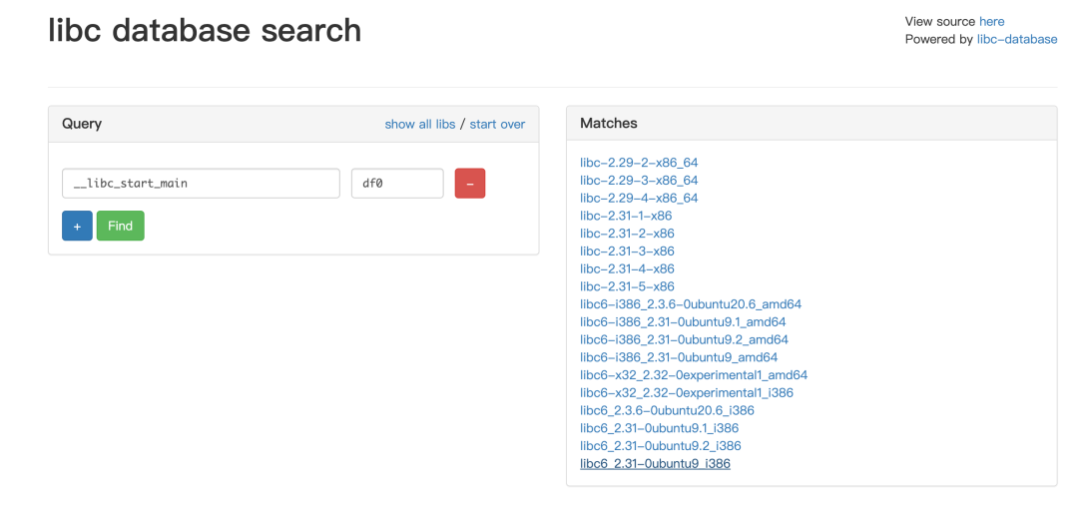This screenshot has width=1078, height=509.
Task: Click the __libc_start_main symbol name field
Action: point(201,184)
